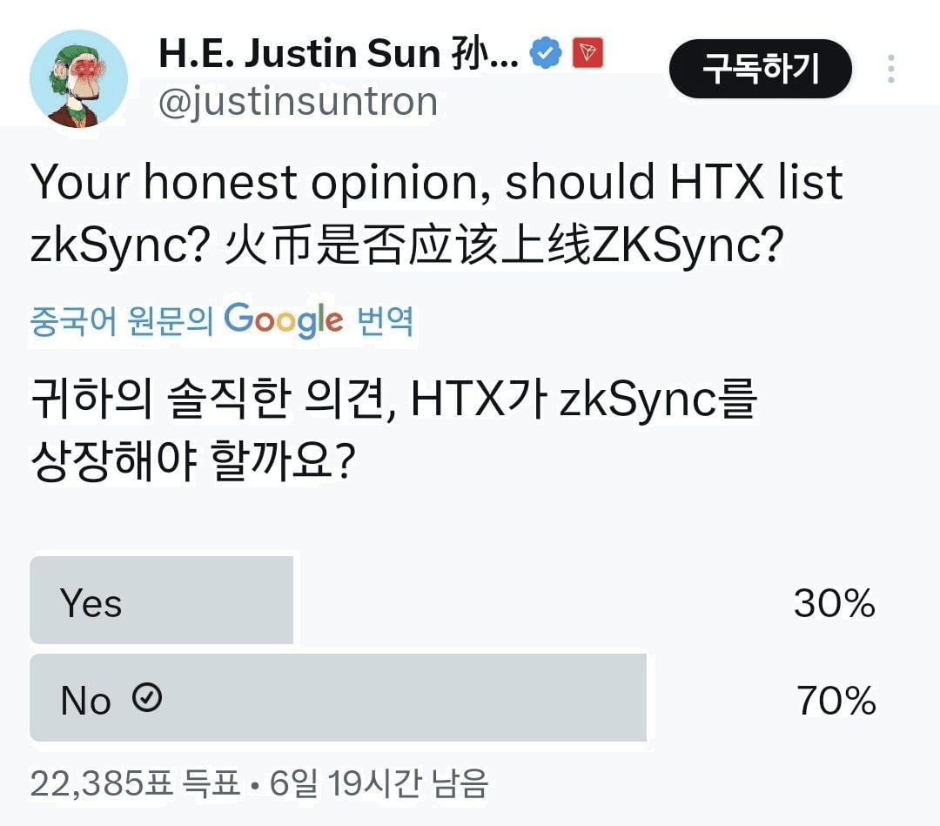Click the red TRON affiliation badge

[587, 56]
